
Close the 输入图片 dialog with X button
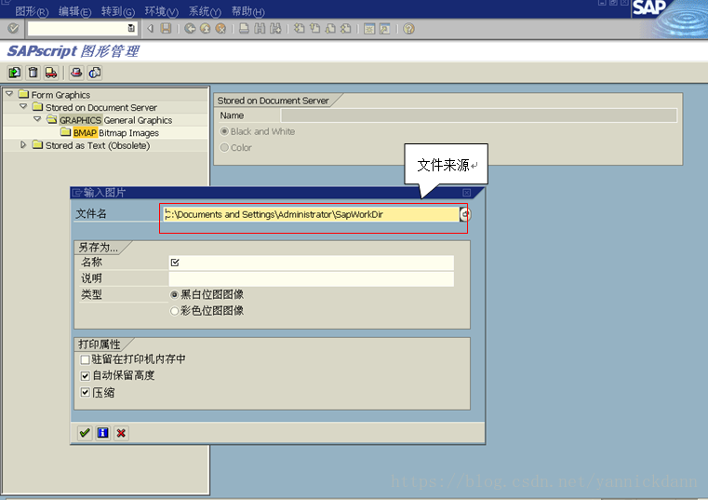[x=467, y=193]
